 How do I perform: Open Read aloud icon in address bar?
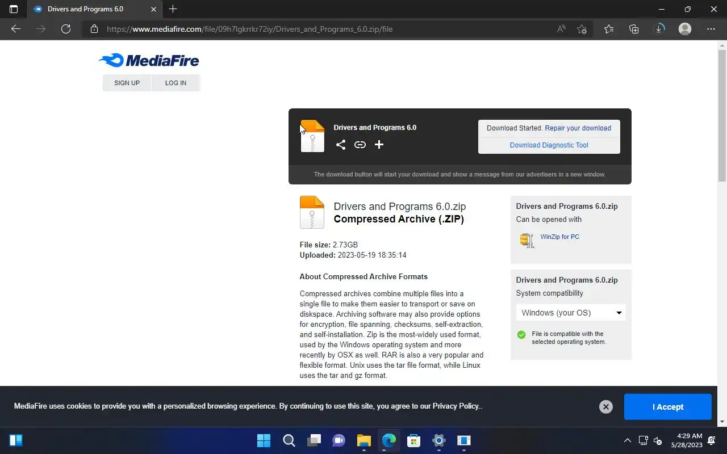561,29
